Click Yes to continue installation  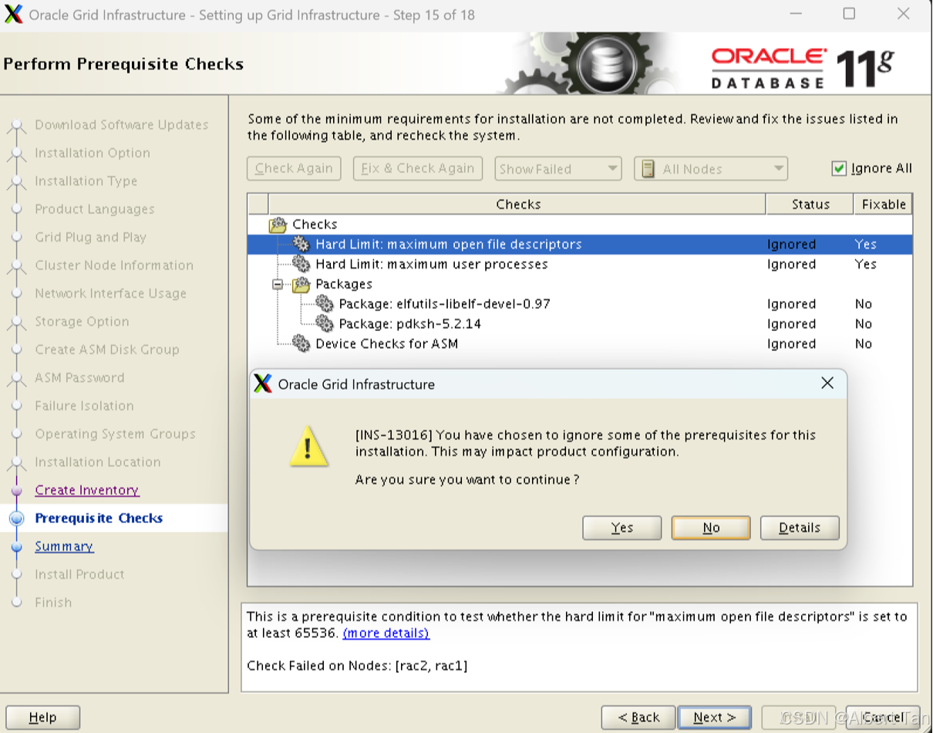pyautogui.click(x=622, y=528)
